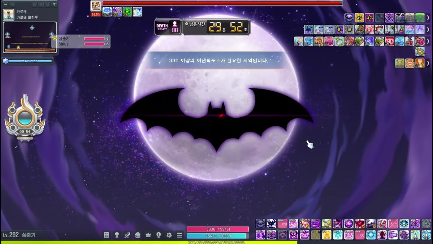The width and height of the screenshot is (433, 244).
Task: Click the 00:54 potion cooldown gauge
Action: (25, 118)
